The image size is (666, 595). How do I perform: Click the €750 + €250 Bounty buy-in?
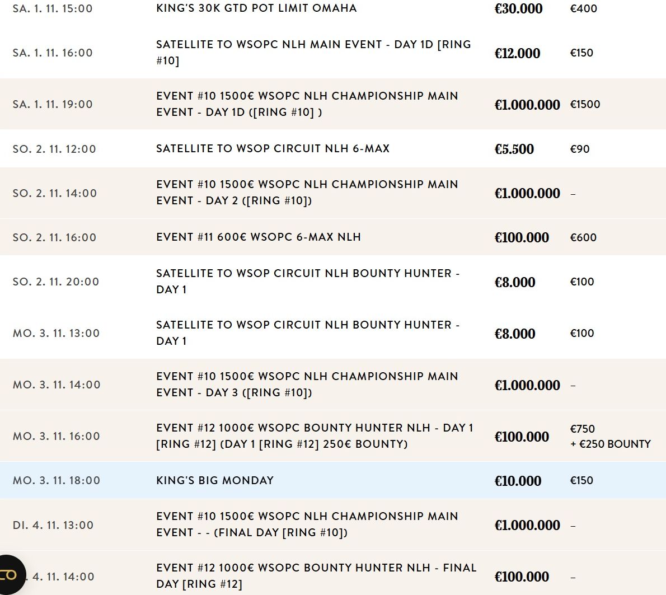click(x=610, y=437)
